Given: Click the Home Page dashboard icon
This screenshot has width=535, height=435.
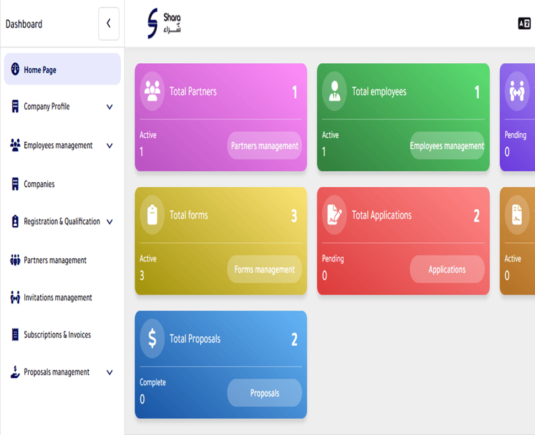Looking at the screenshot, I should coord(15,69).
